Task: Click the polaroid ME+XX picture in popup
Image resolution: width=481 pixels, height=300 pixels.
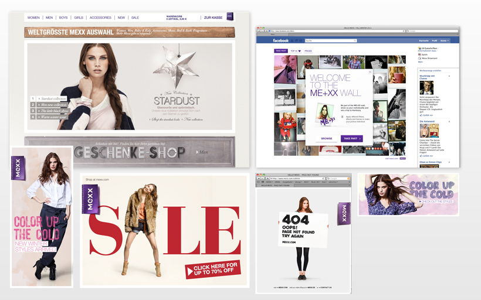Action: tap(326, 114)
